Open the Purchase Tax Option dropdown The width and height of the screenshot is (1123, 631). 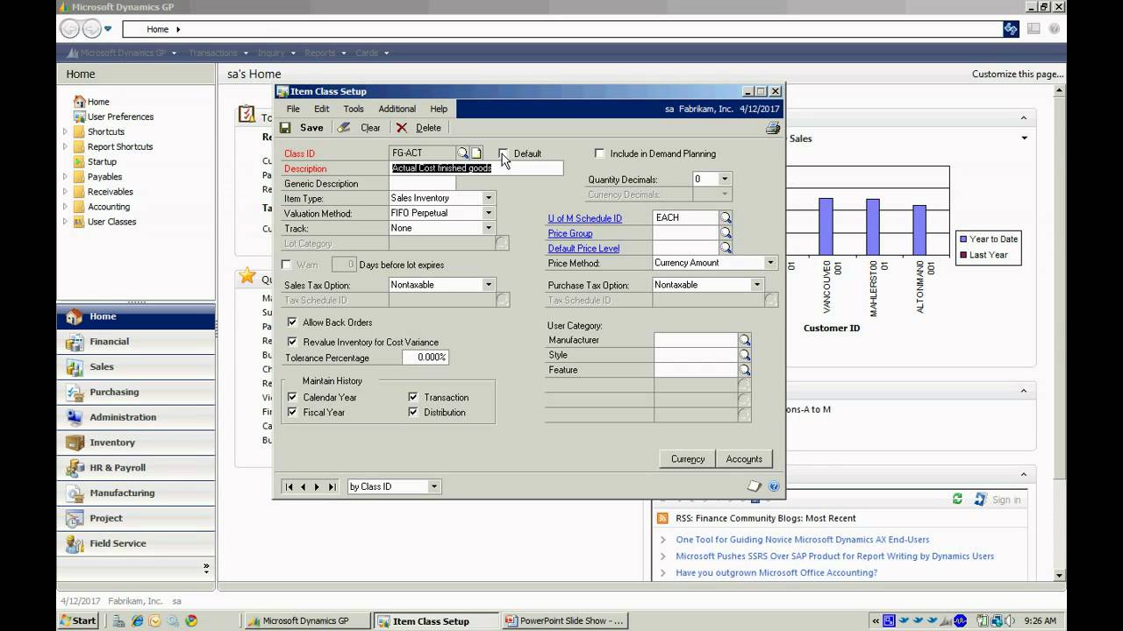(x=757, y=285)
